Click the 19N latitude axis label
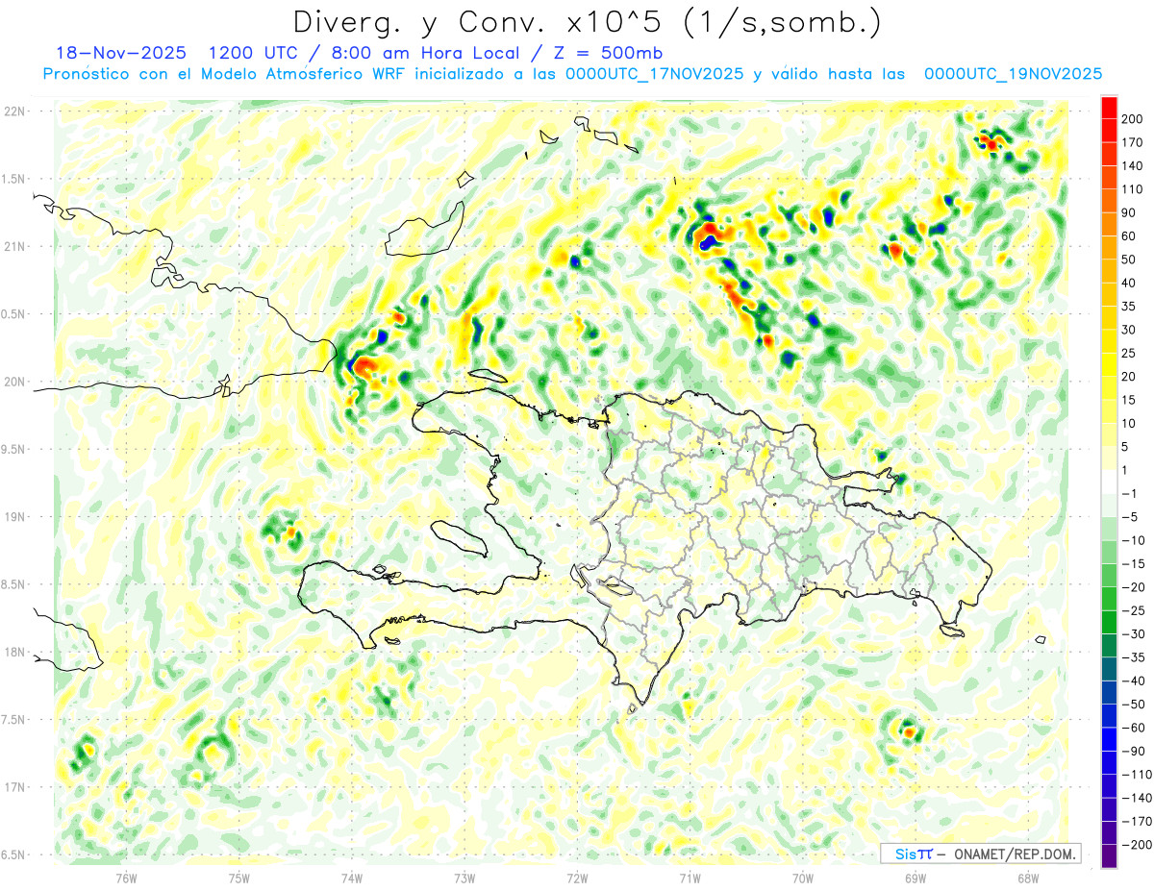 point(13,517)
